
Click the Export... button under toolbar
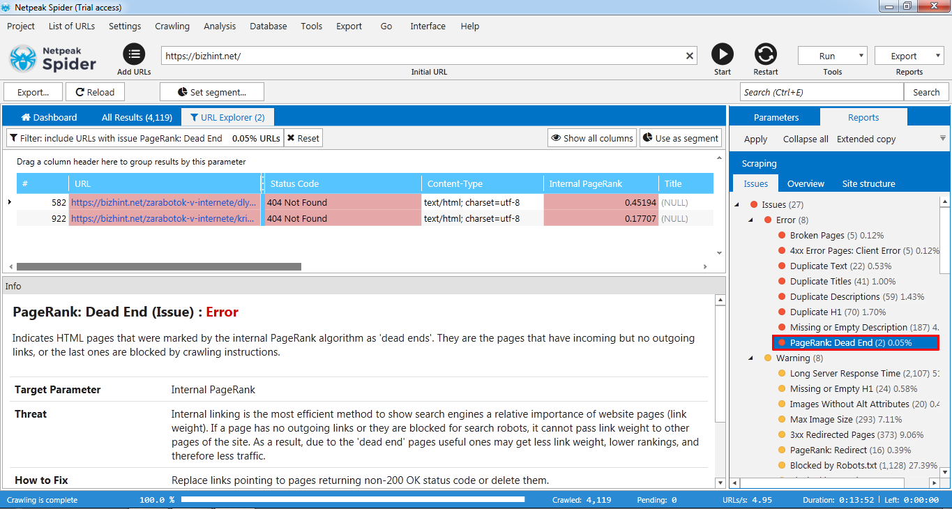[33, 92]
